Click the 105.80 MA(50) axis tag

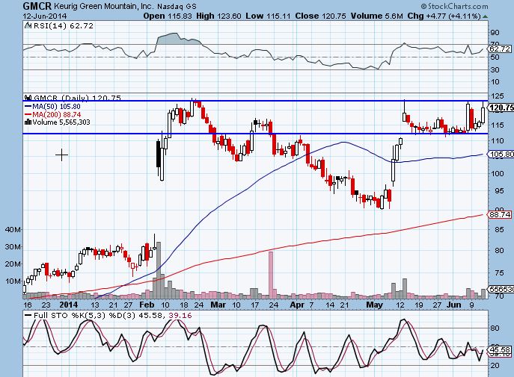coord(501,154)
